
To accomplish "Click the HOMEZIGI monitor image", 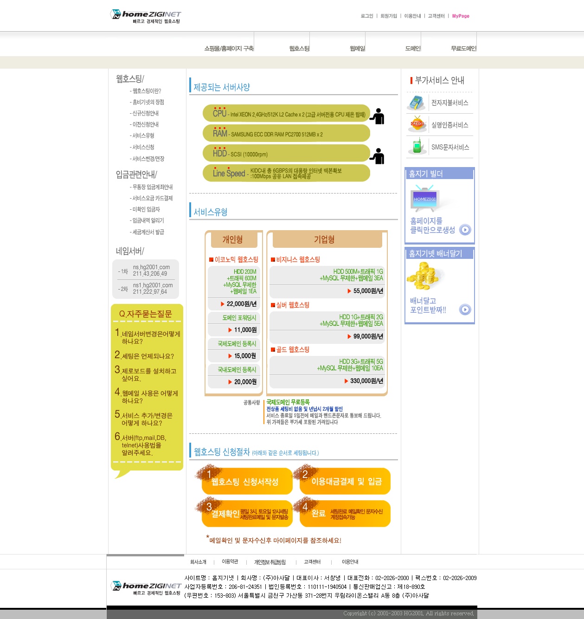I will click(425, 198).
